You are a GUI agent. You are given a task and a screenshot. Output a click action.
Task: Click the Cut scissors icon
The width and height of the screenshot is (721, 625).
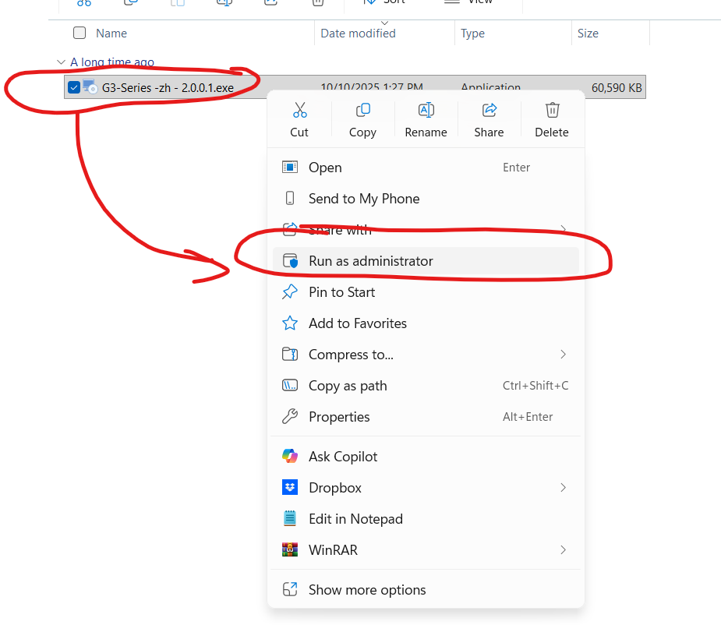[x=299, y=110]
